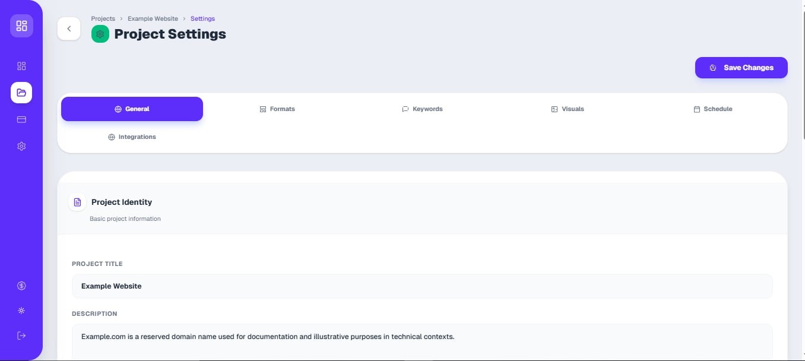Open the dollar coin icon in the sidebar
Image resolution: width=805 pixels, height=361 pixels.
point(21,286)
